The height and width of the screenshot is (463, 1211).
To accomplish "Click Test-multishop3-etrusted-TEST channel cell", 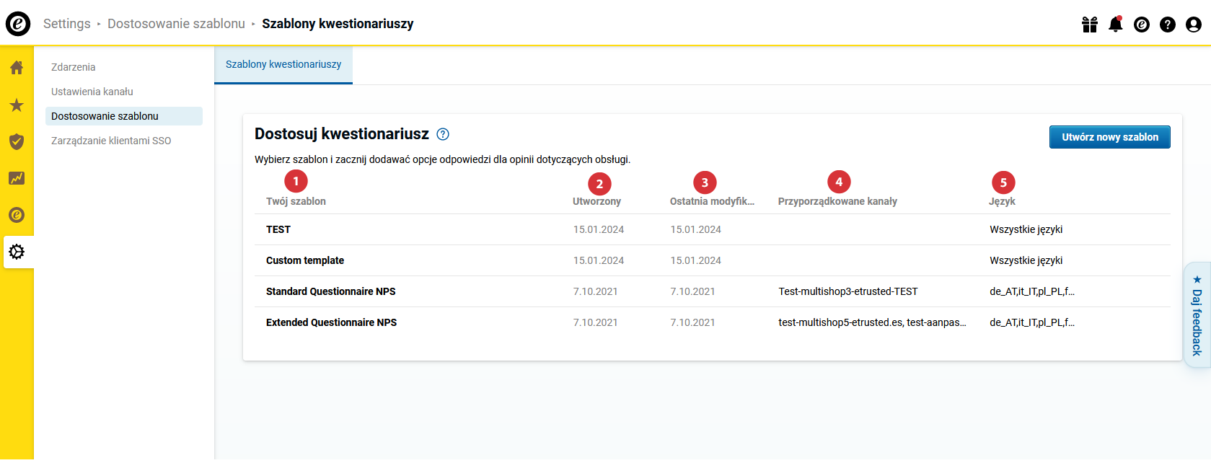I will point(848,291).
